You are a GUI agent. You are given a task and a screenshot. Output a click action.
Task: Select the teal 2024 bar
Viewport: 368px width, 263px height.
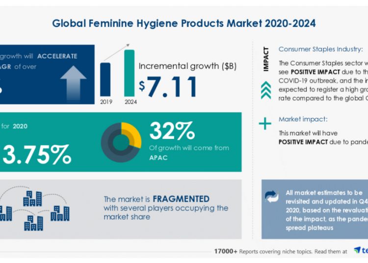(x=129, y=73)
